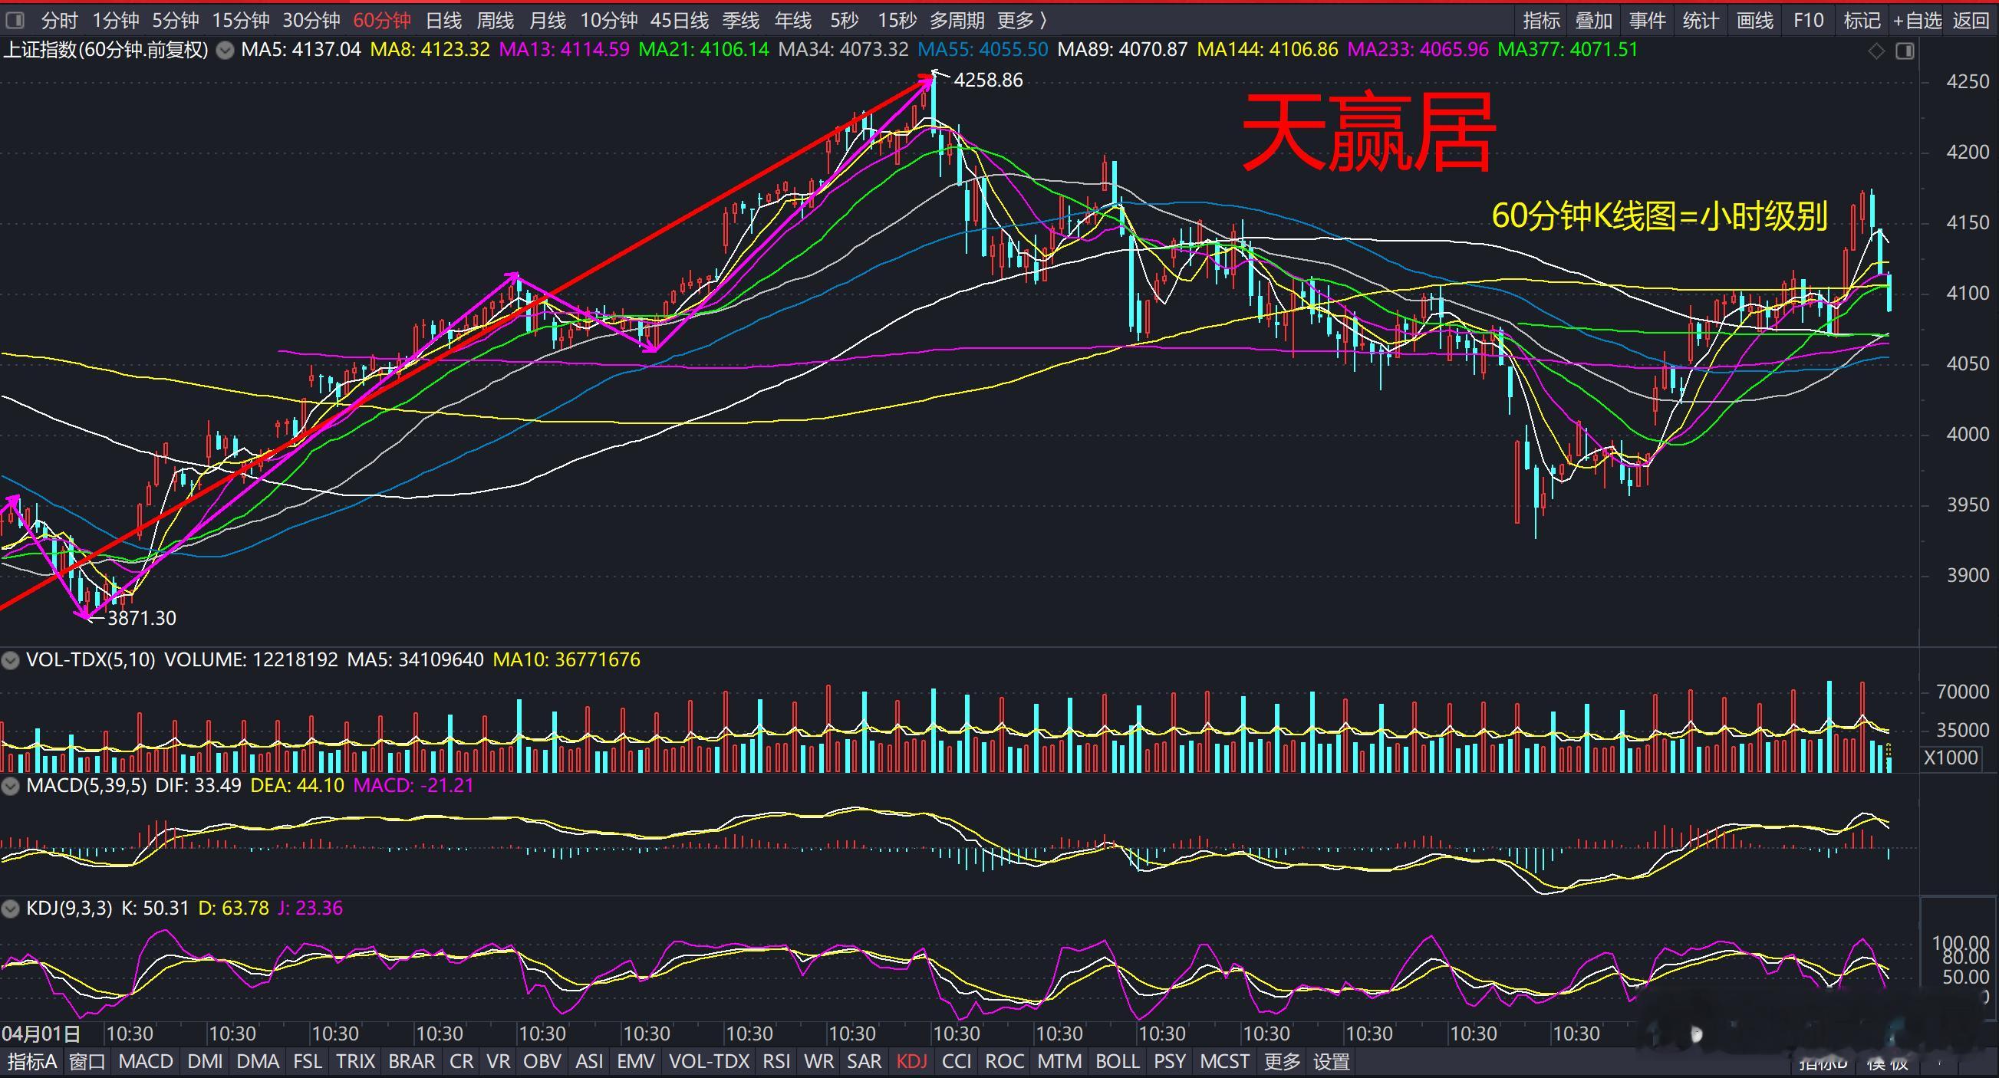The width and height of the screenshot is (1999, 1078).
Task: Click the panel layout icon at top-left corner
Action: 14,20
